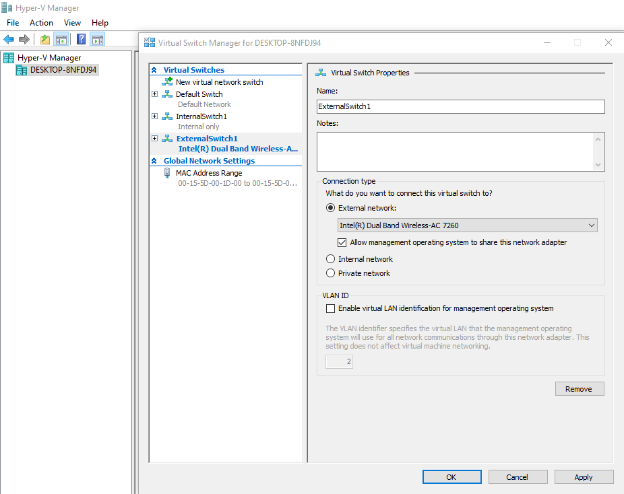Select Default Switch in the list
This screenshot has width=624, height=494.
(x=199, y=94)
